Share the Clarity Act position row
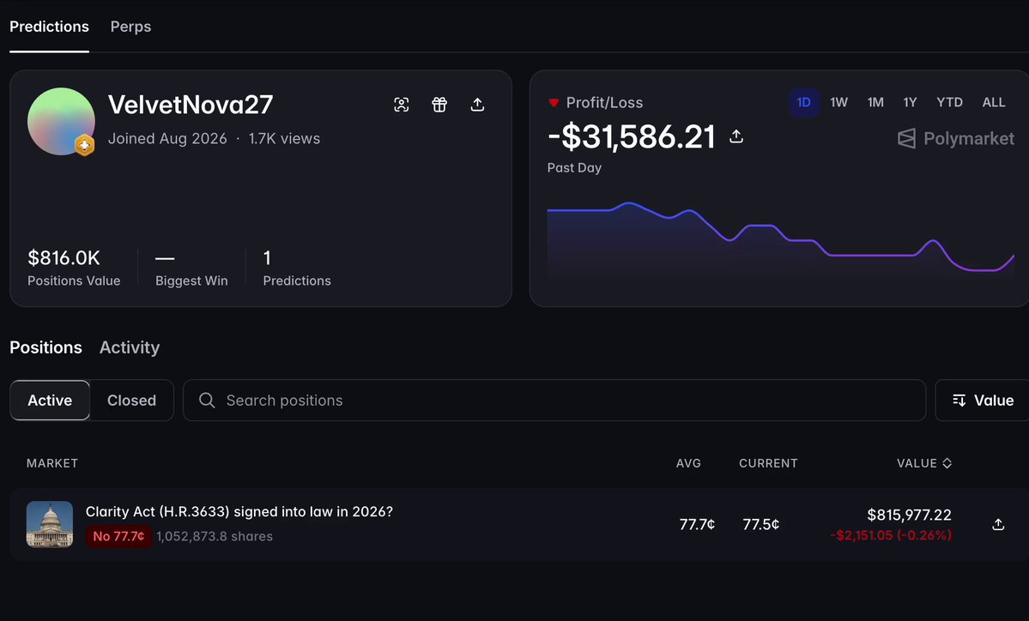This screenshot has width=1029, height=621. 998,524
